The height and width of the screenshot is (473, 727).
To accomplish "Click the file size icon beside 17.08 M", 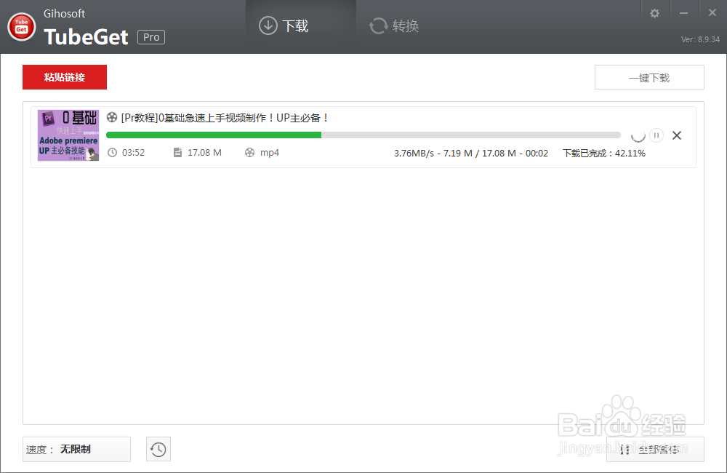I will click(177, 153).
